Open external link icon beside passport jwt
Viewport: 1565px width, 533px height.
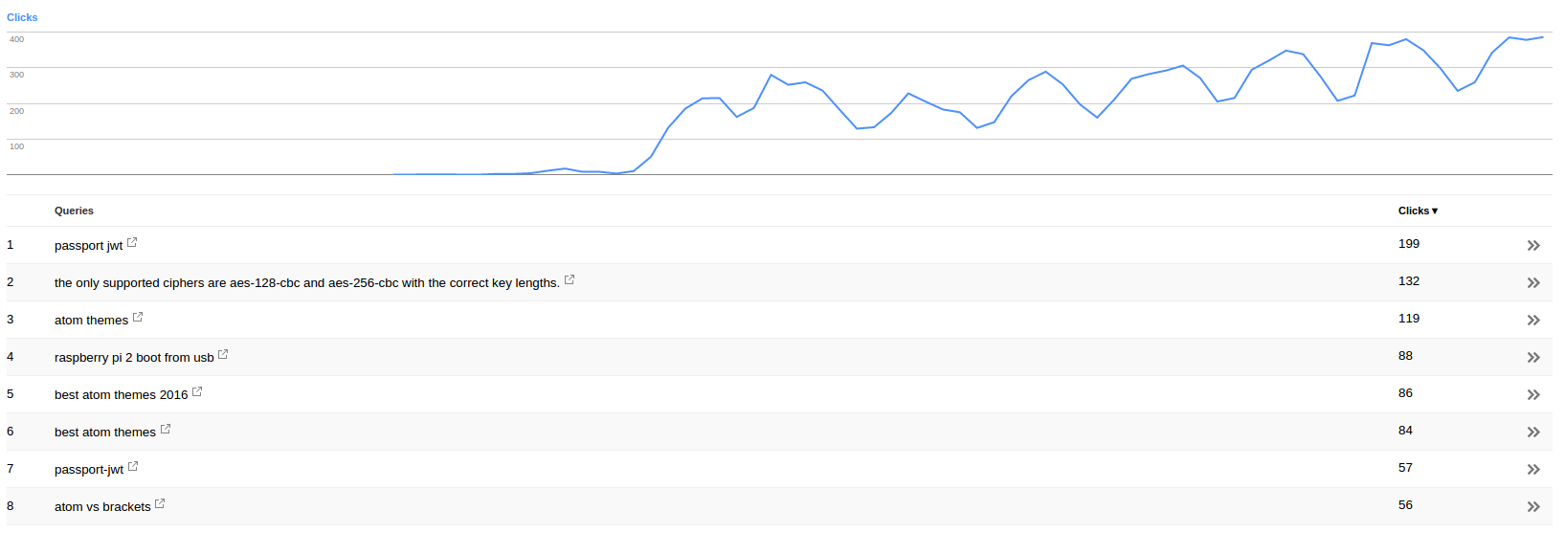click(132, 243)
